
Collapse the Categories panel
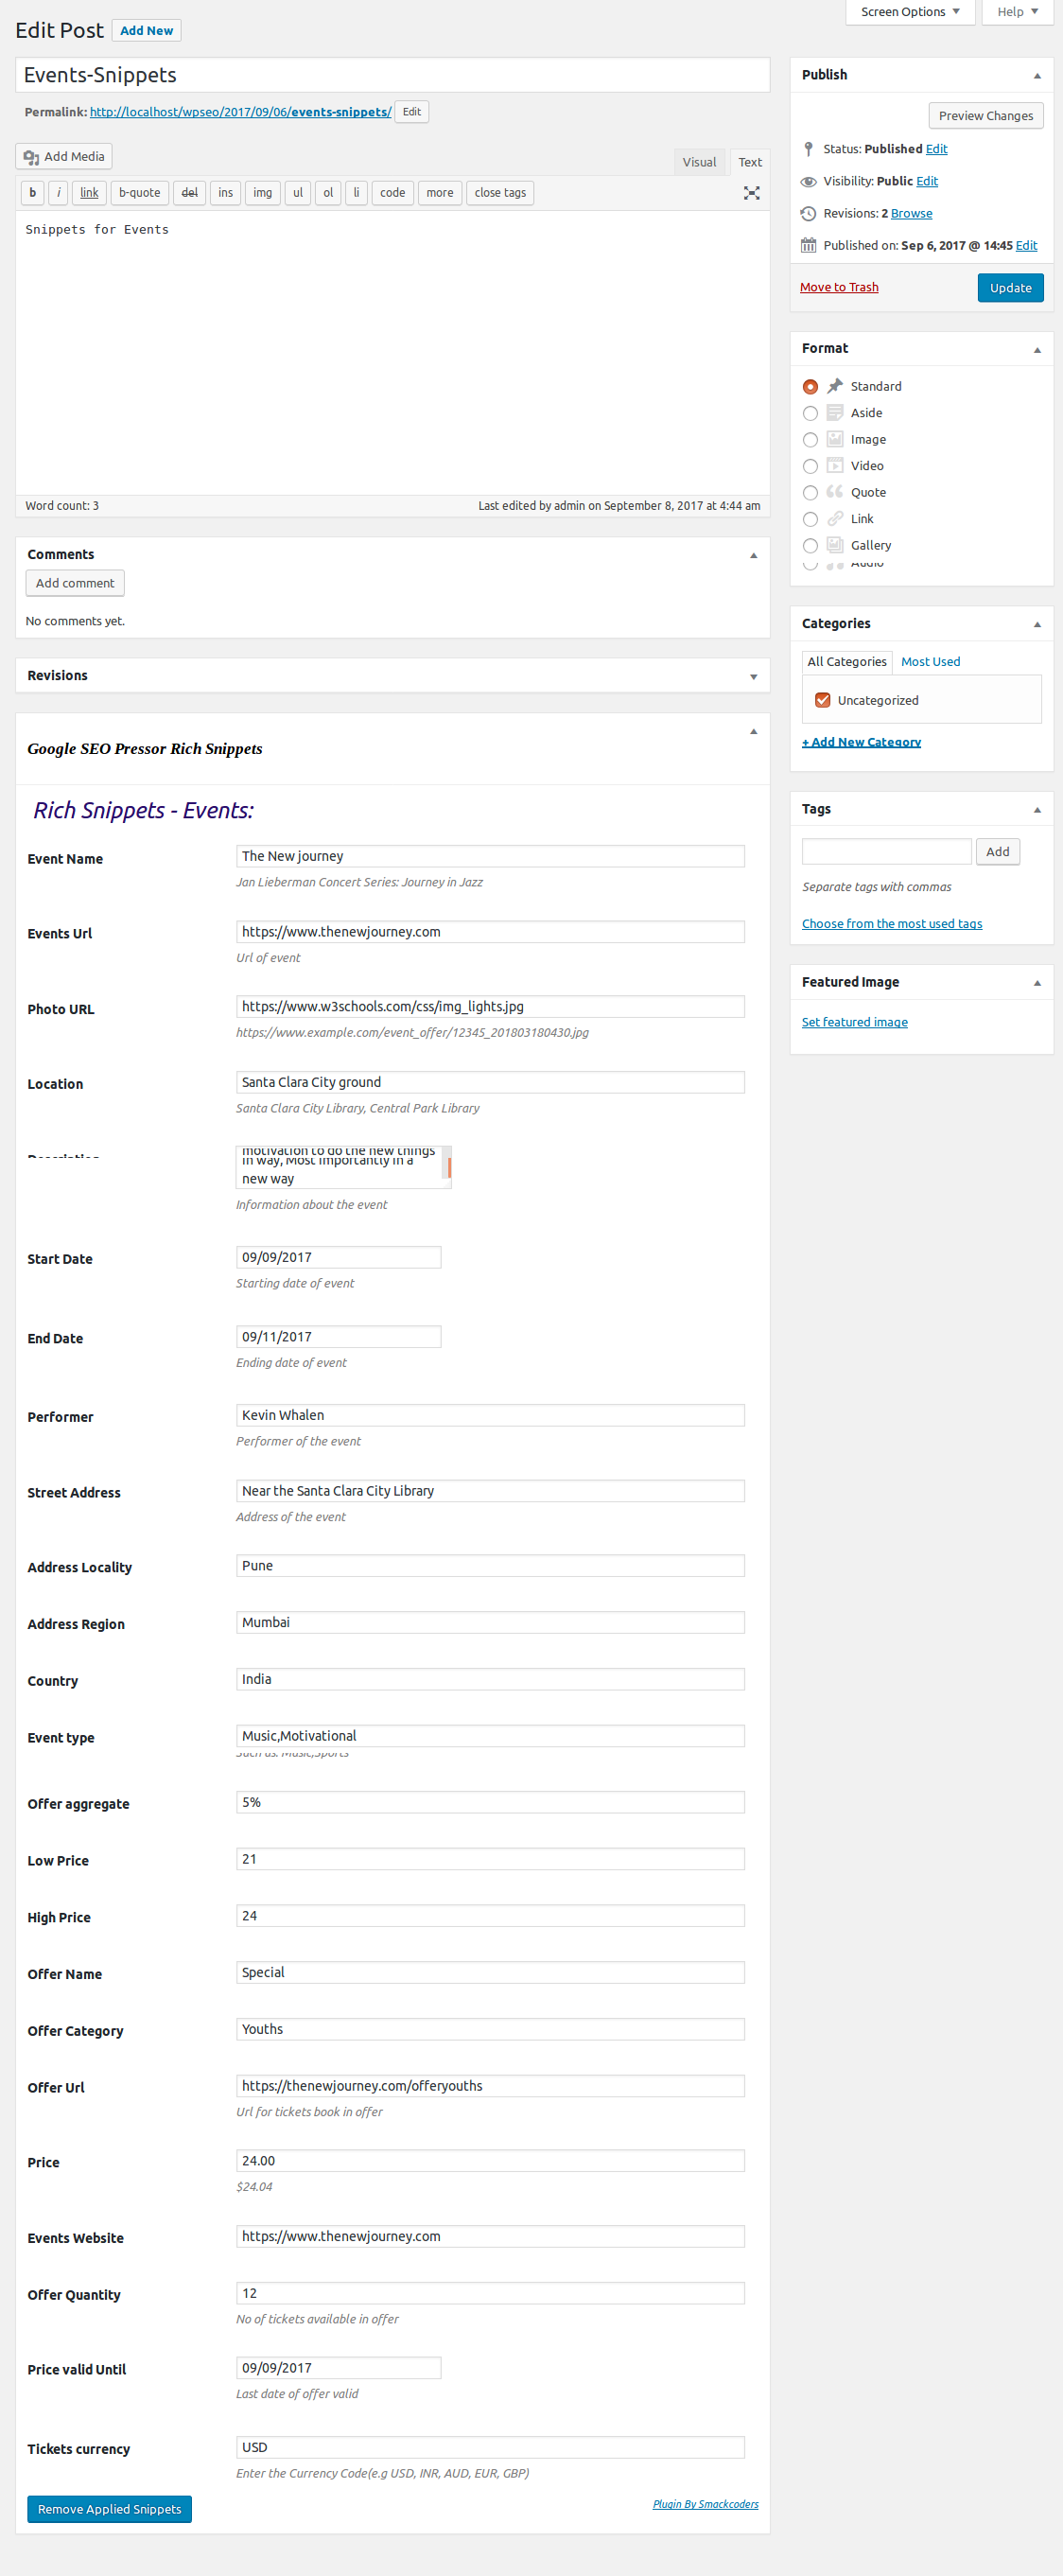click(1037, 624)
